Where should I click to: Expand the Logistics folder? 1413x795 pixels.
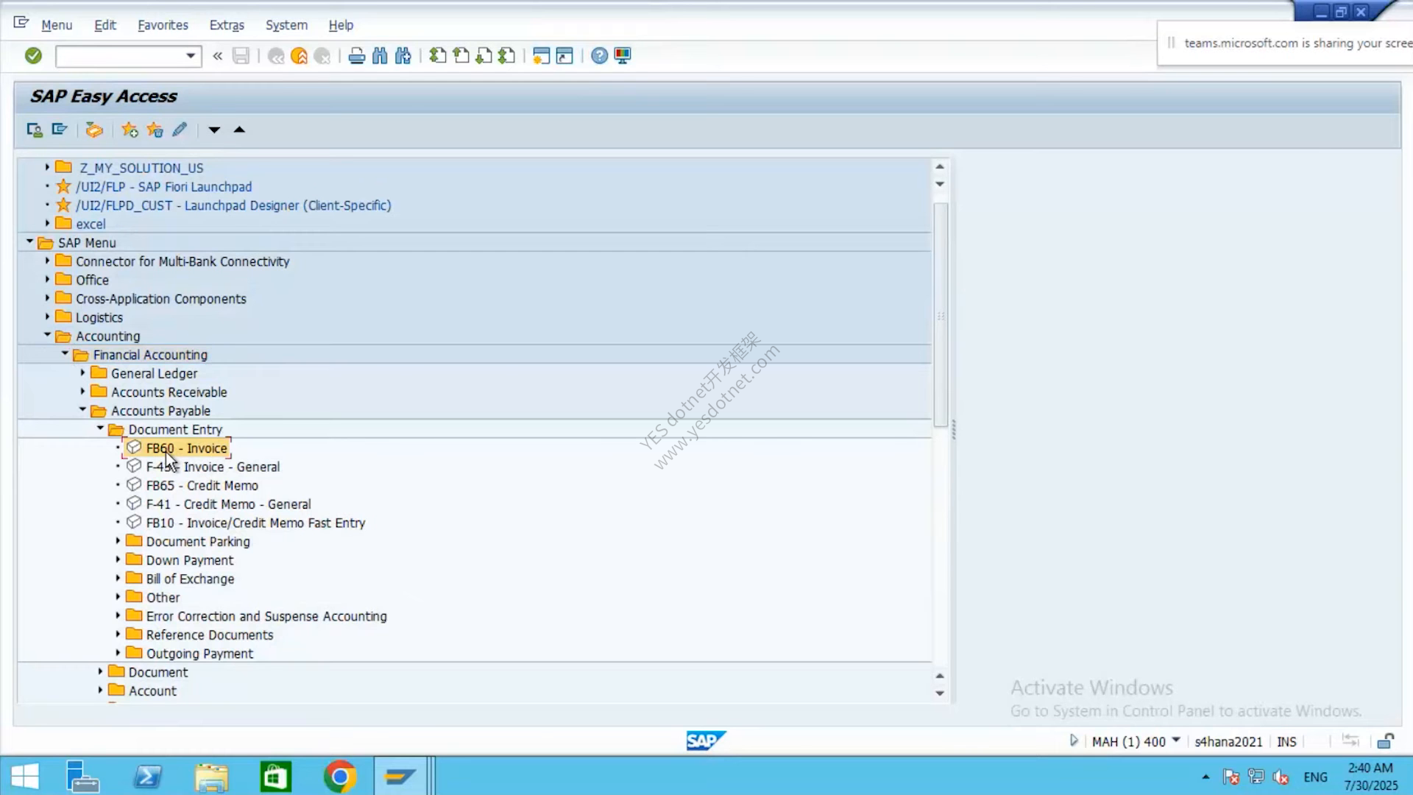point(47,317)
